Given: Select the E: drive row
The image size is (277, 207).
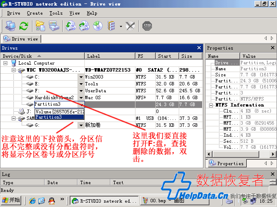Looking at the screenshot, I should click(x=101, y=84).
